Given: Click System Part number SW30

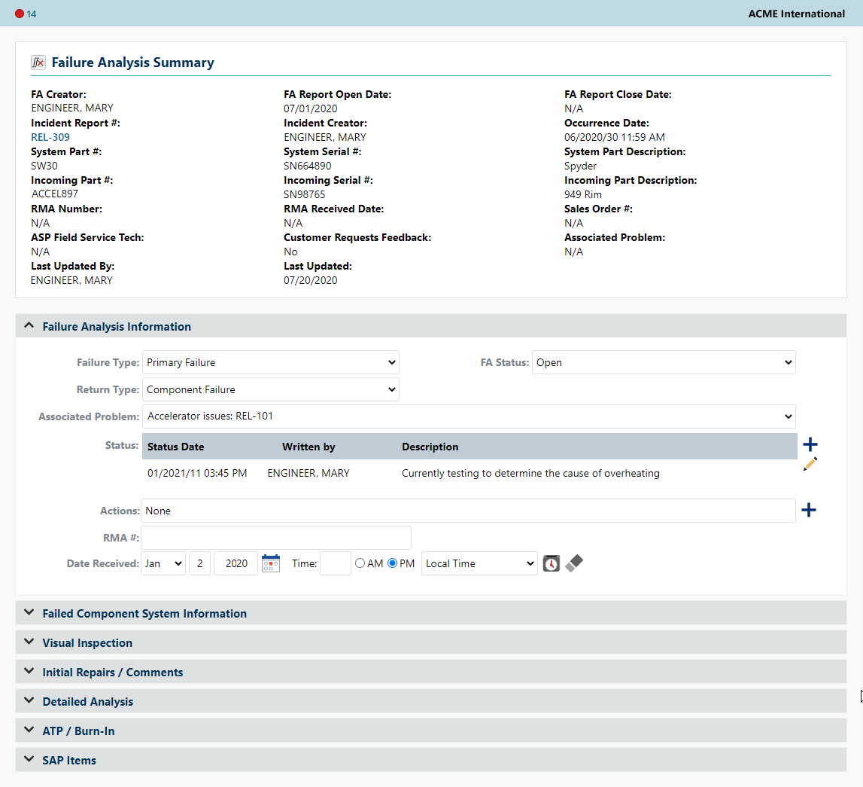Looking at the screenshot, I should 44,166.
